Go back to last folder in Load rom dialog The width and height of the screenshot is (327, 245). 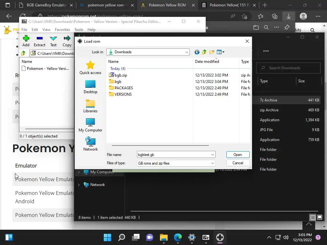click(x=197, y=52)
